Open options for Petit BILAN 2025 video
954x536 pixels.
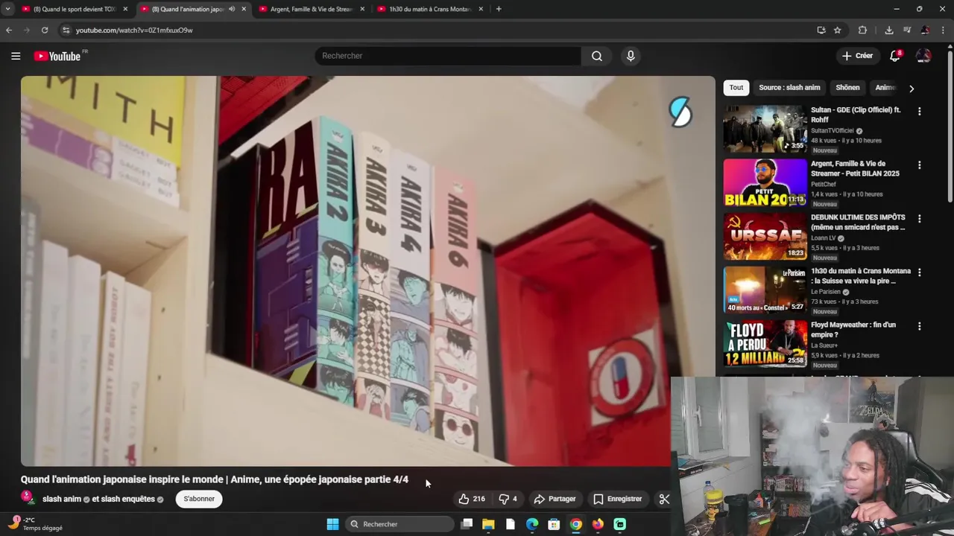[919, 165]
